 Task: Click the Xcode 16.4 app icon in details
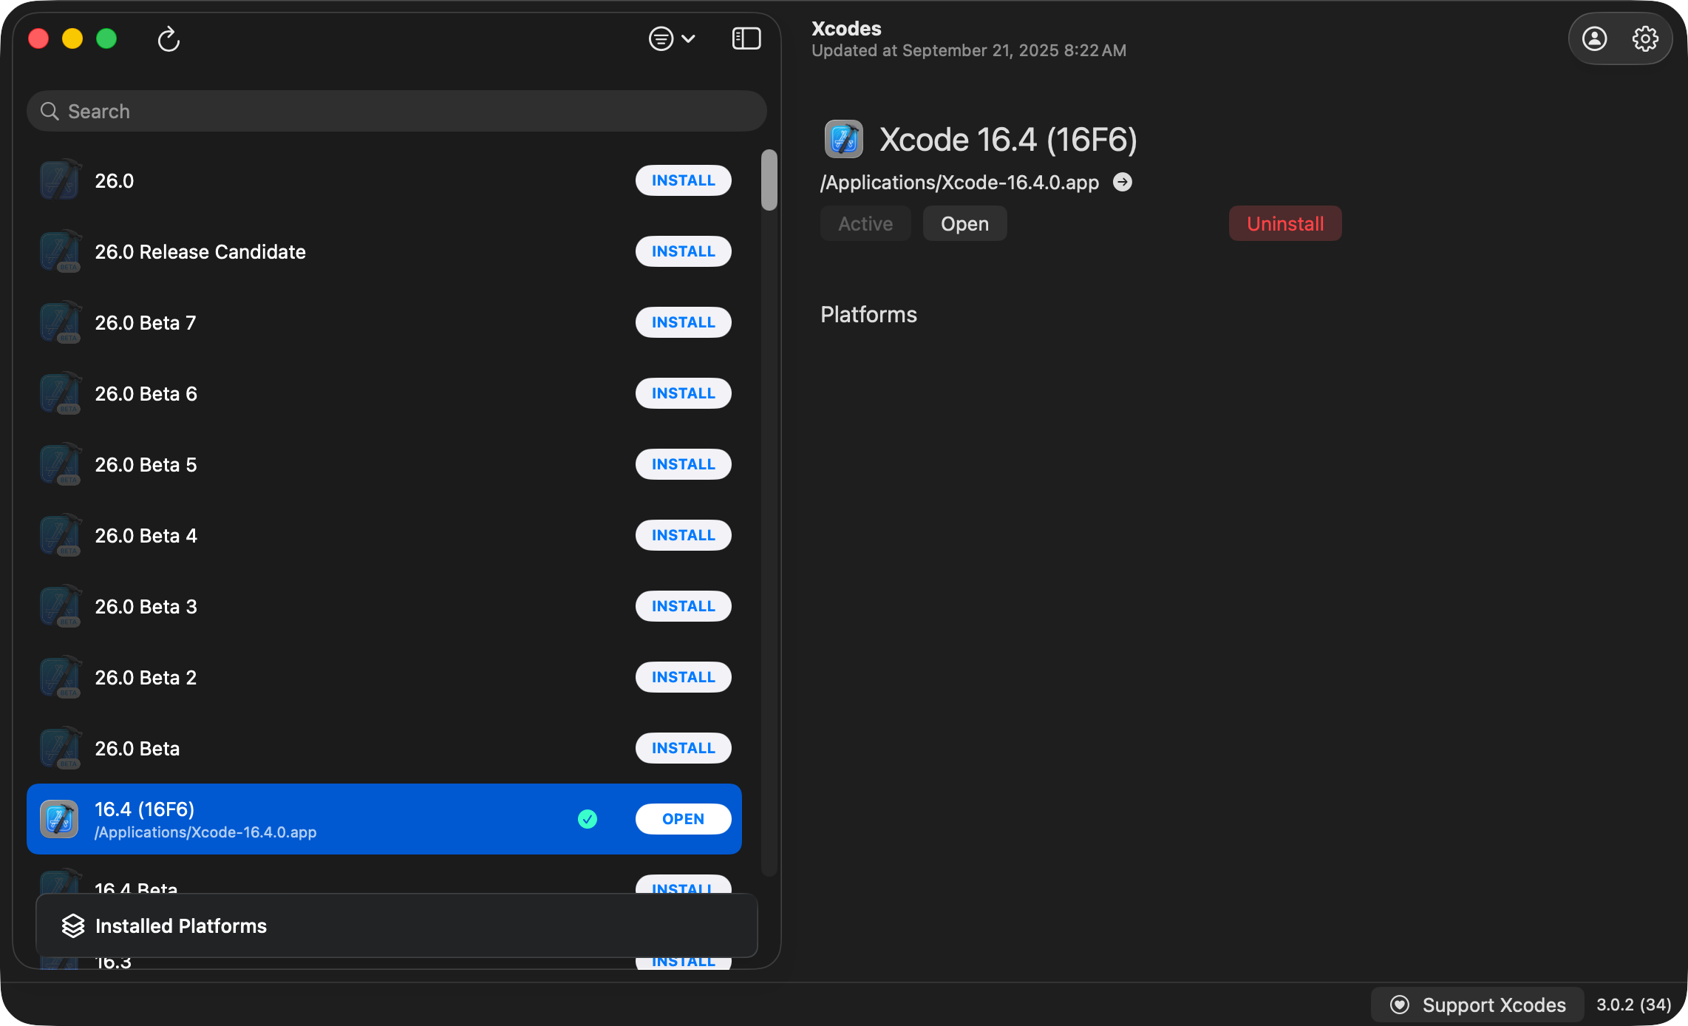click(x=843, y=139)
